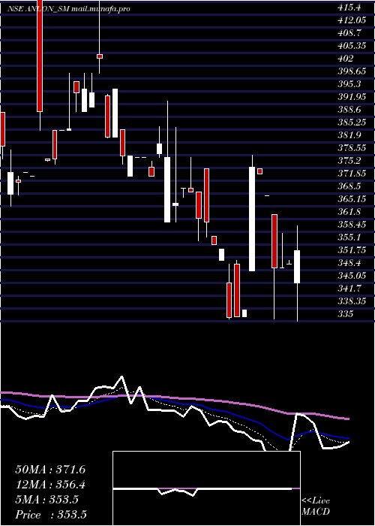Click the 5MA : 353.5 readout
Screen dimensions: 375x526
coord(47,500)
